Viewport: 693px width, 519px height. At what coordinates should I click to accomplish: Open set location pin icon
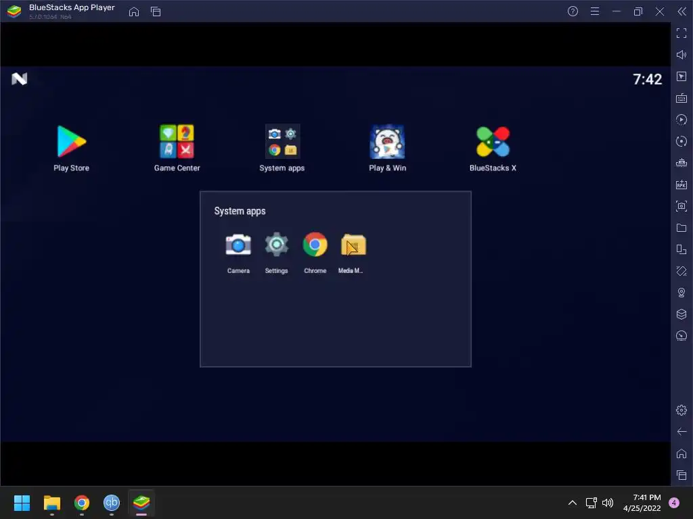coord(681,293)
